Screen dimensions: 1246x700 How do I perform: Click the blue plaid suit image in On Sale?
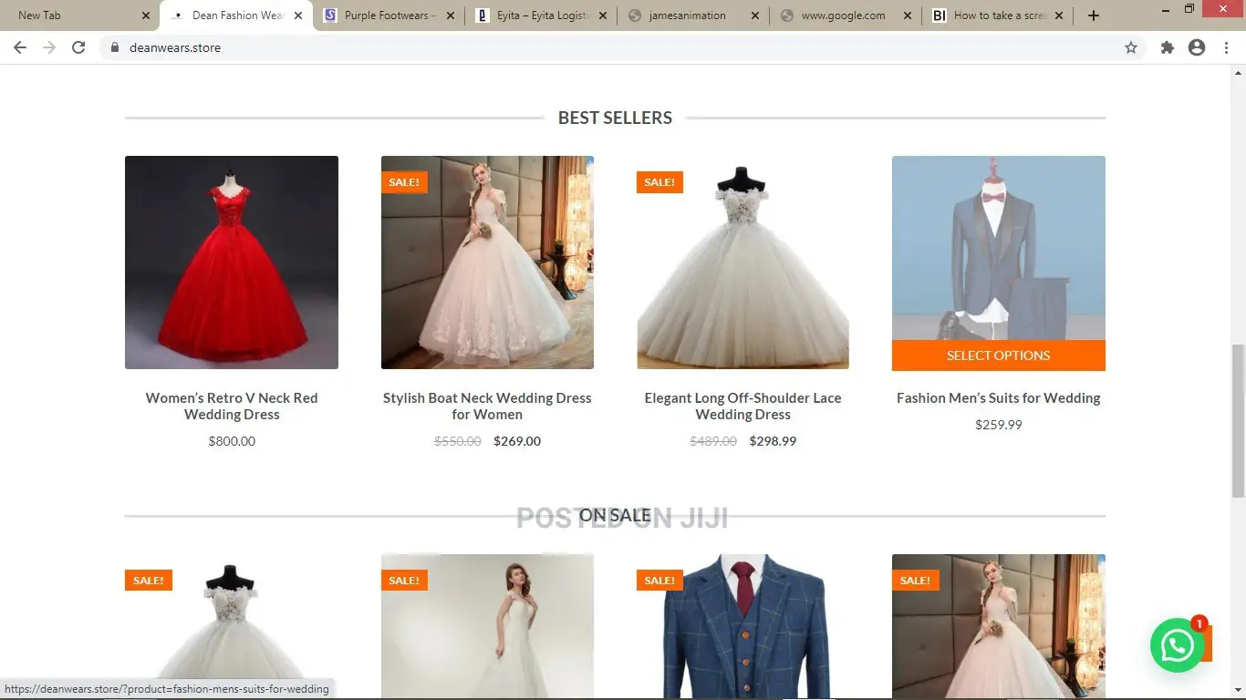tap(742, 626)
